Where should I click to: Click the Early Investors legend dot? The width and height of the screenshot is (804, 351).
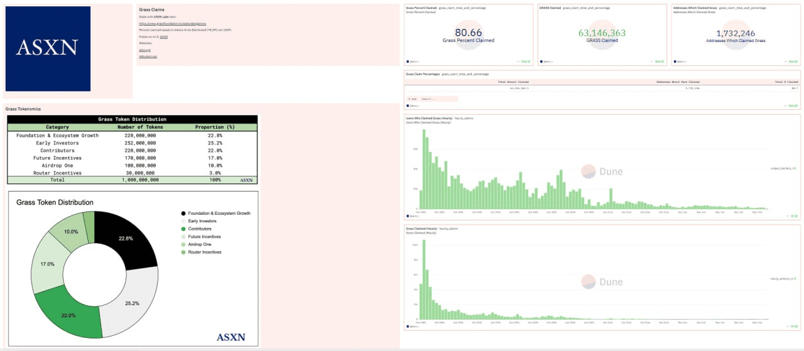point(183,221)
